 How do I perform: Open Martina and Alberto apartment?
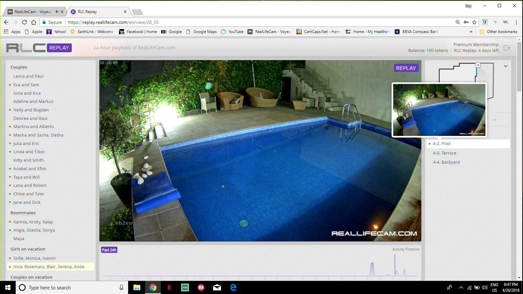[34, 127]
